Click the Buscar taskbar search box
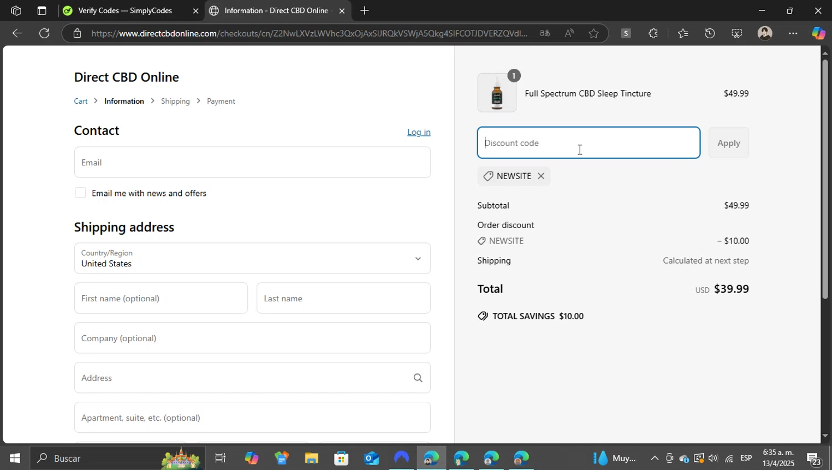Screen dimensions: 832x470 [x=118, y=458]
